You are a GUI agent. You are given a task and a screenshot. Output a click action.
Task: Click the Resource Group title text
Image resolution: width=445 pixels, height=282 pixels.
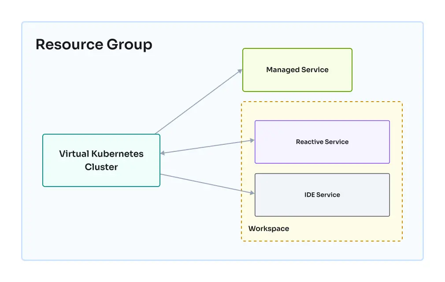click(94, 44)
